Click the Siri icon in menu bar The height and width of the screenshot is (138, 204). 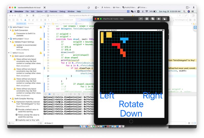pyautogui.click(x=189, y=11)
